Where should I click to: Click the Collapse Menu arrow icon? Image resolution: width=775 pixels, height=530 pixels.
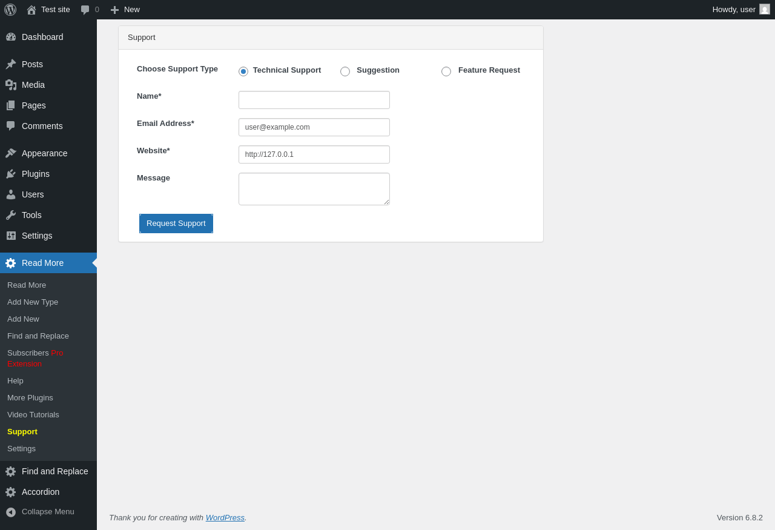(11, 512)
